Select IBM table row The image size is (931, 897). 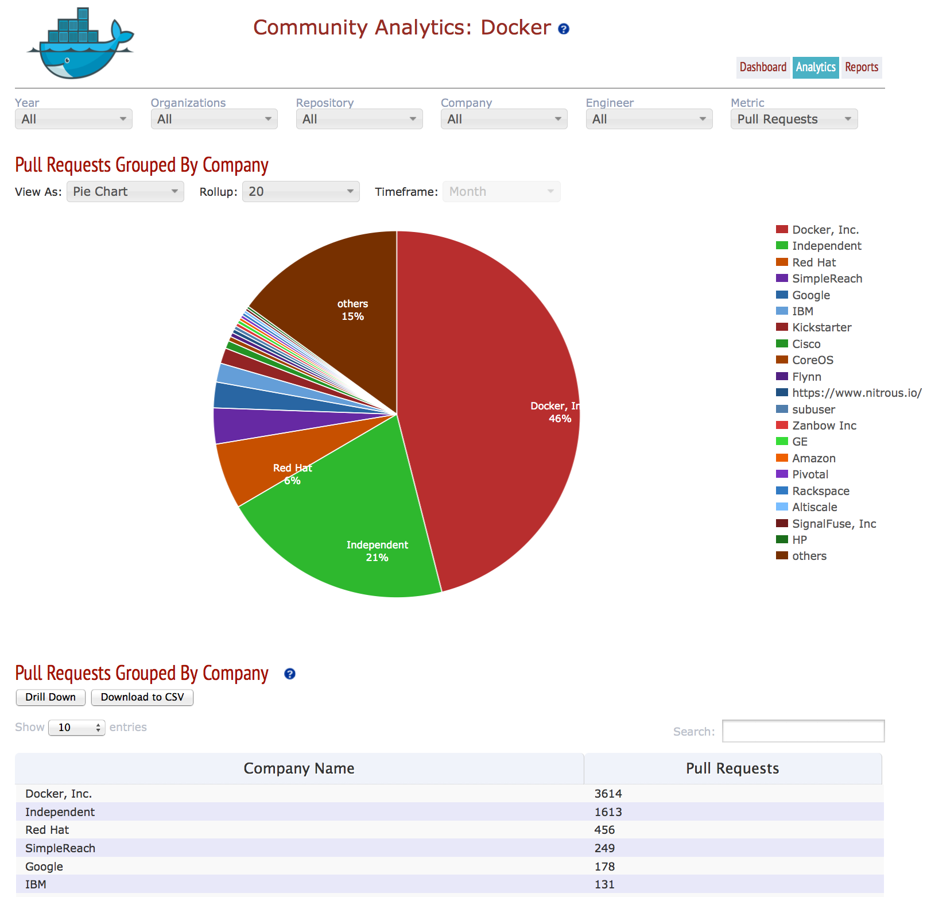[449, 884]
